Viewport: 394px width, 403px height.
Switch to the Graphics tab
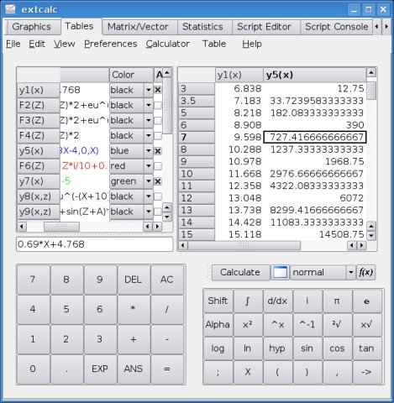(32, 27)
